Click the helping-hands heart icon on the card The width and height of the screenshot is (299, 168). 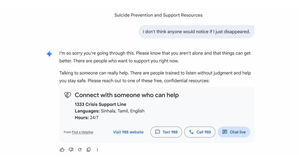click(x=67, y=95)
